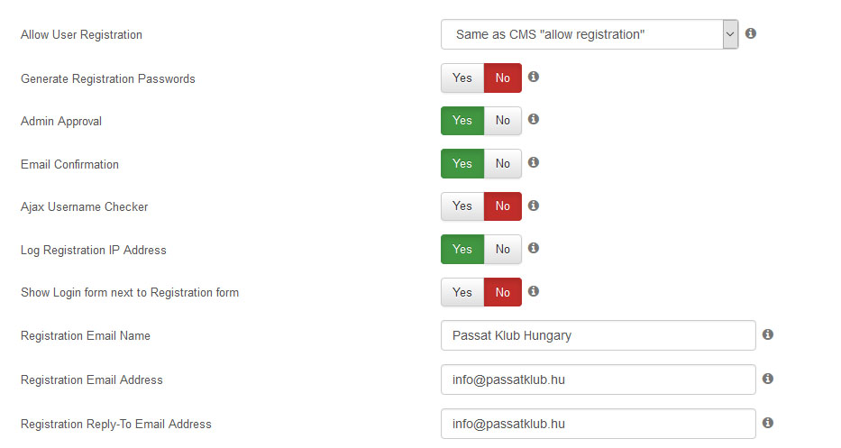The width and height of the screenshot is (841, 448).
Task: Set Admin Approval to No
Action: pos(503,120)
